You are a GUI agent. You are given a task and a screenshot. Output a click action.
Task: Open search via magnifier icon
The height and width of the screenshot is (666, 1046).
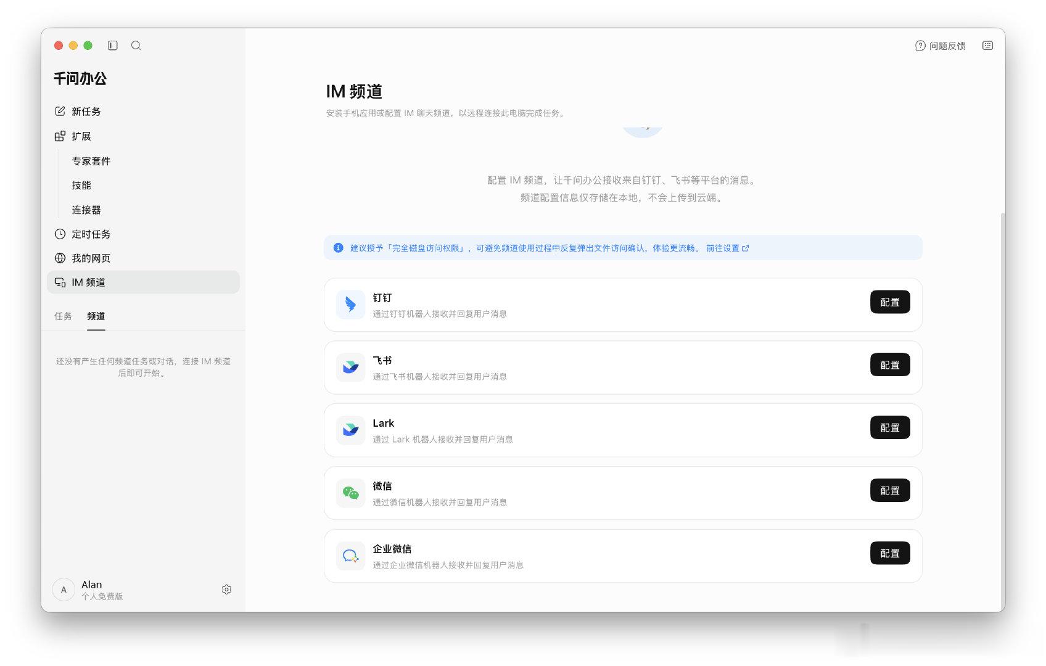pos(136,46)
